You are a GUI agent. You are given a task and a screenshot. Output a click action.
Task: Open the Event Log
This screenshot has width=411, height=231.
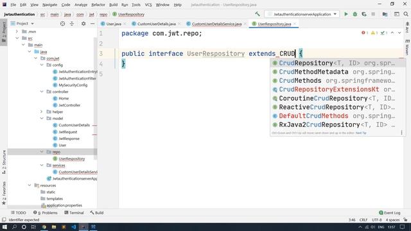click(x=390, y=212)
